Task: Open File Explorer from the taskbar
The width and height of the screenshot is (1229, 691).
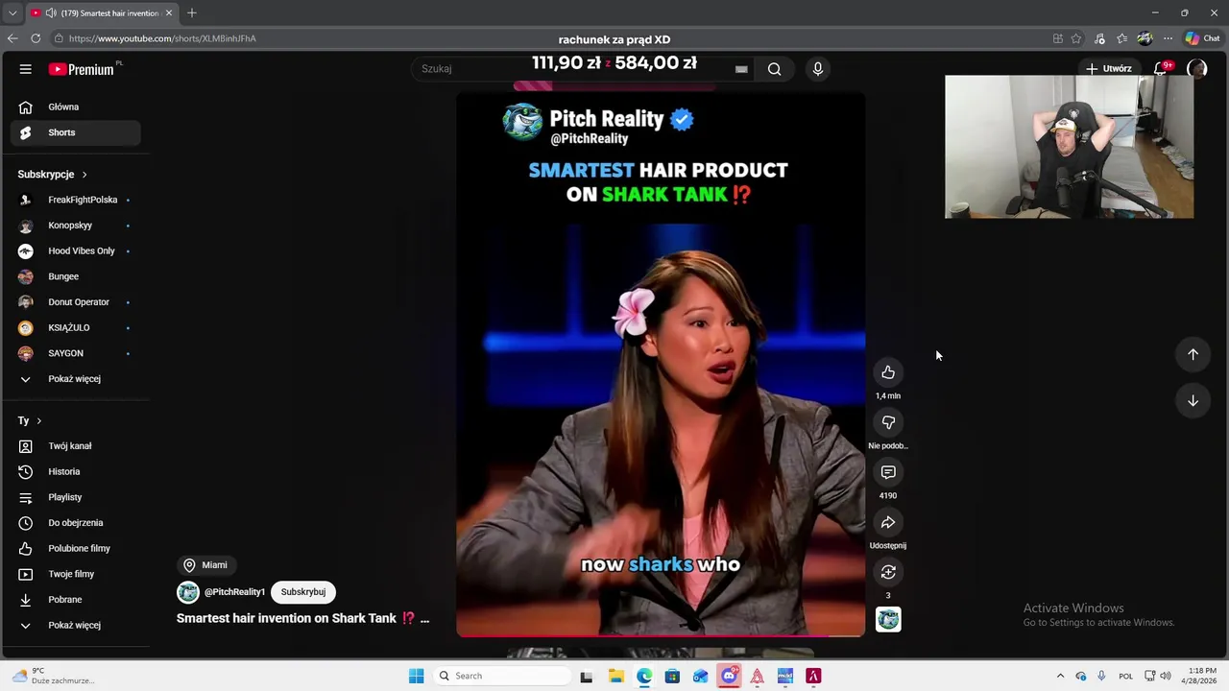Action: pyautogui.click(x=616, y=676)
